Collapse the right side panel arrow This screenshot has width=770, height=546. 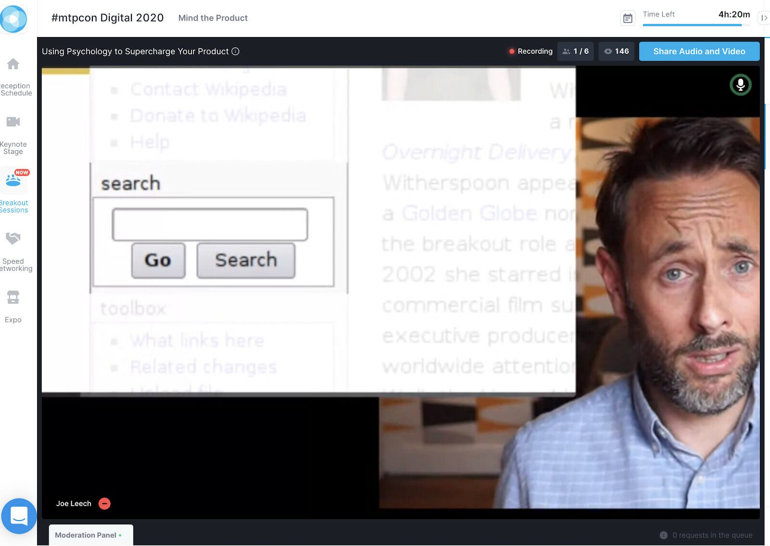pos(764,18)
